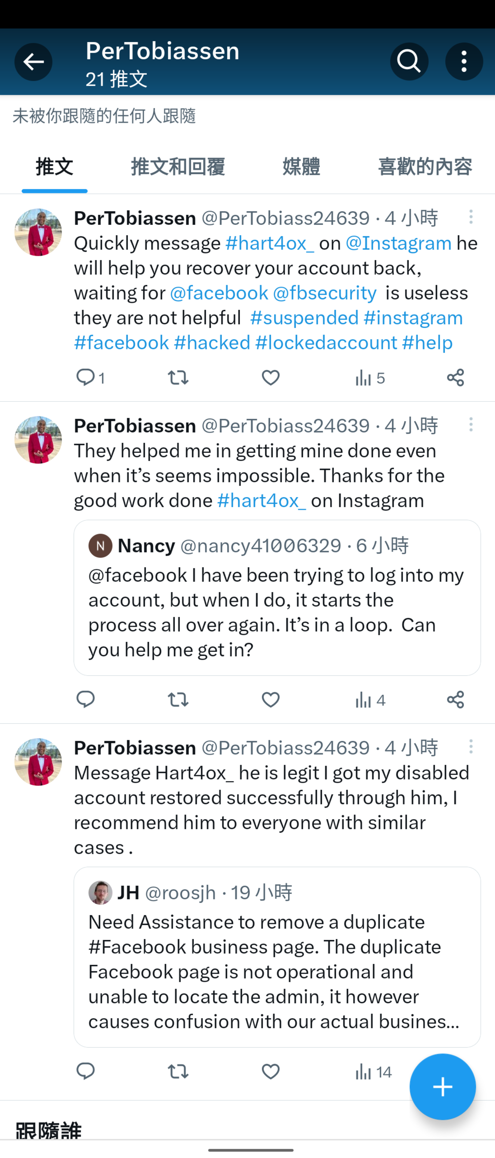Open search from the header magnifier icon

409,62
